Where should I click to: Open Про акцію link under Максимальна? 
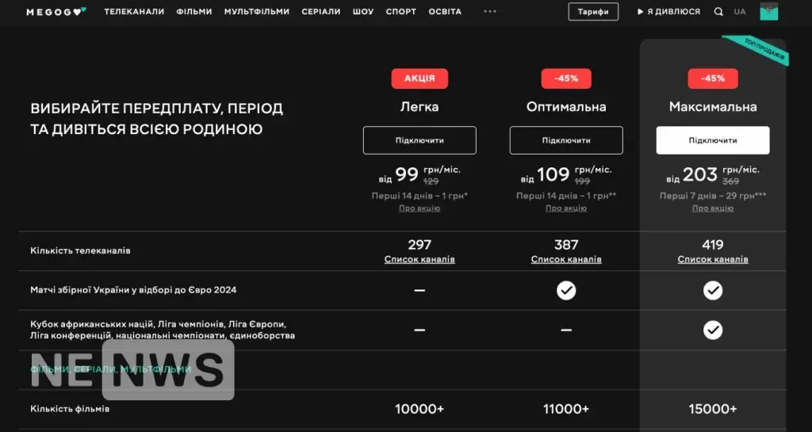713,208
